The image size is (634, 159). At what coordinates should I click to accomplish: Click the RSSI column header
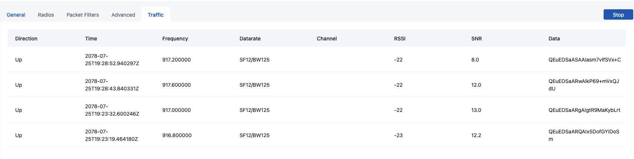coord(400,39)
